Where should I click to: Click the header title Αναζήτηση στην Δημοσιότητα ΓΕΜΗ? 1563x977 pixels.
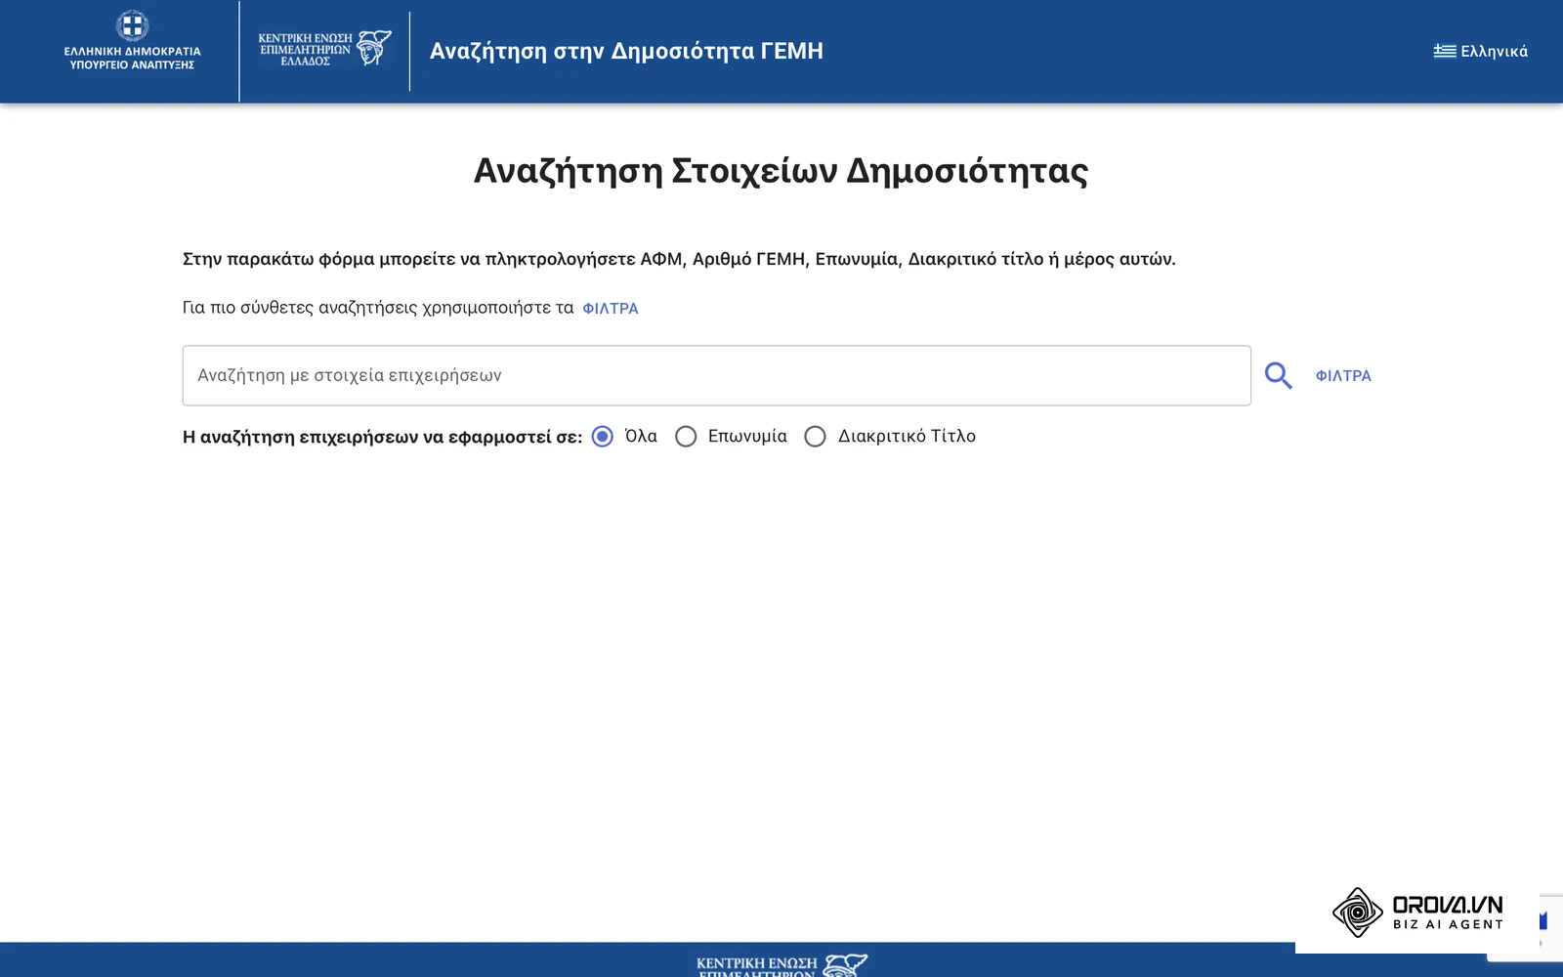tap(626, 51)
